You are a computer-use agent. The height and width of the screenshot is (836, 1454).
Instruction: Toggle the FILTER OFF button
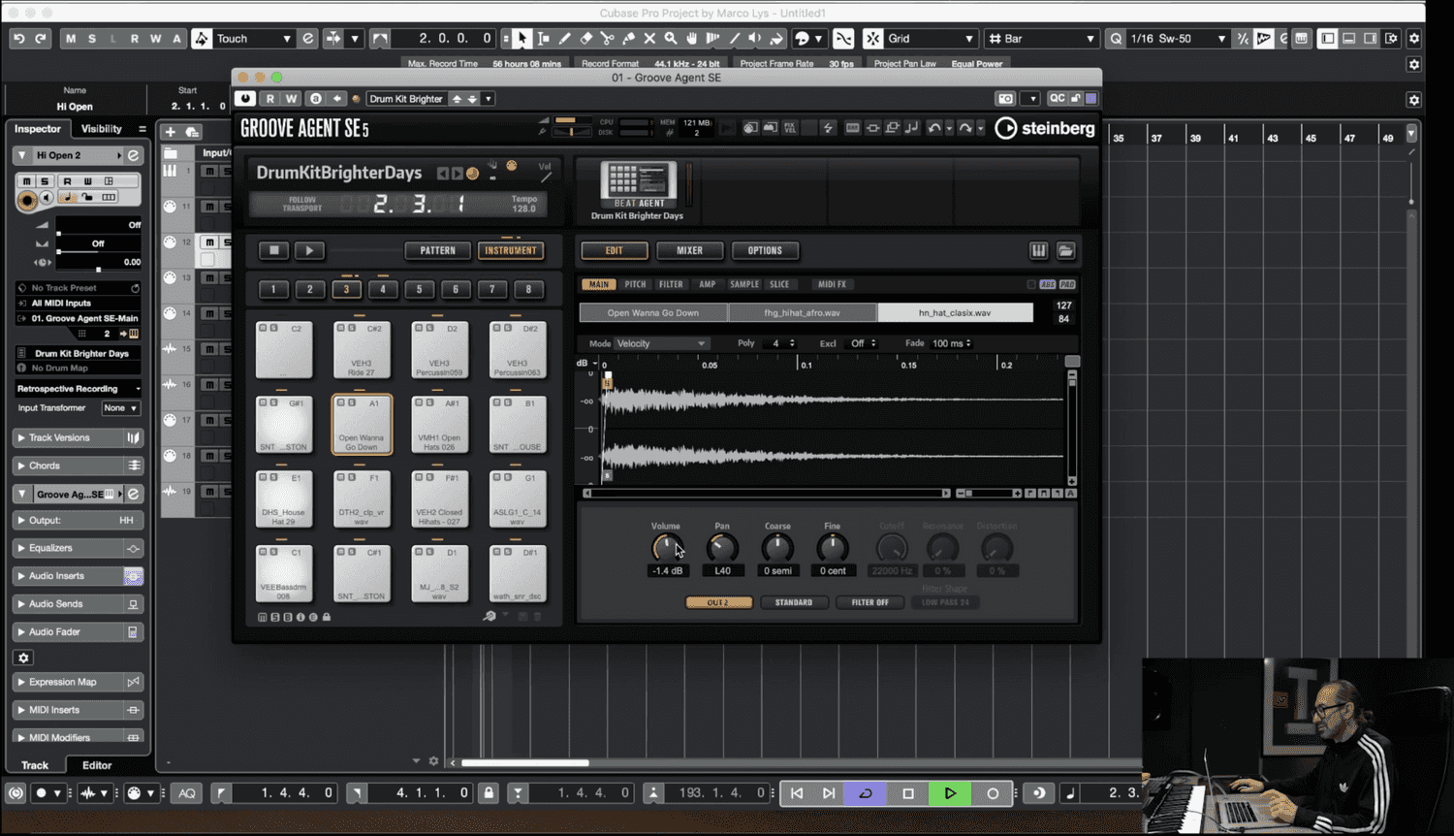pyautogui.click(x=869, y=602)
